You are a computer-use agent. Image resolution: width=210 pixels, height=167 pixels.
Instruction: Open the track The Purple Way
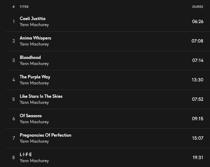click(35, 77)
